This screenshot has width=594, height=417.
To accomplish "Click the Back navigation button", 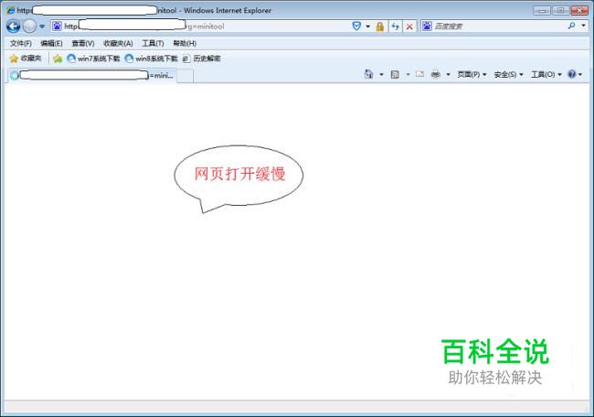I will [14, 27].
